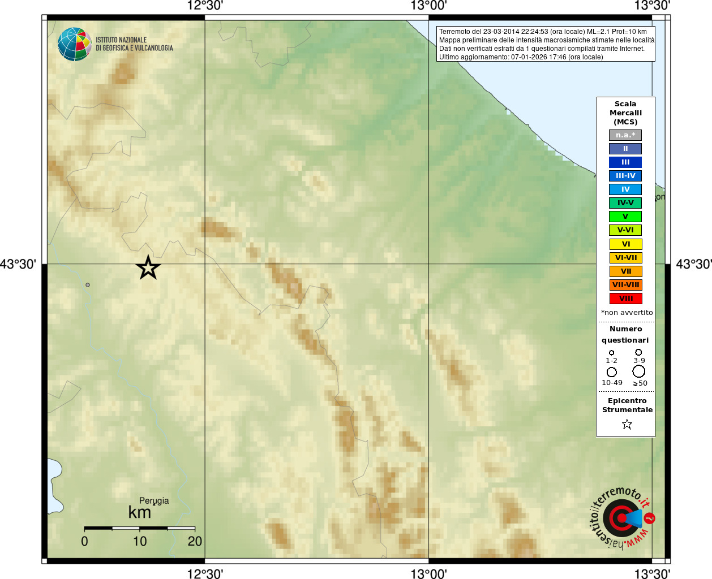The image size is (712, 579).
Task: Click the scale bar '10' label
Action: tap(140, 542)
